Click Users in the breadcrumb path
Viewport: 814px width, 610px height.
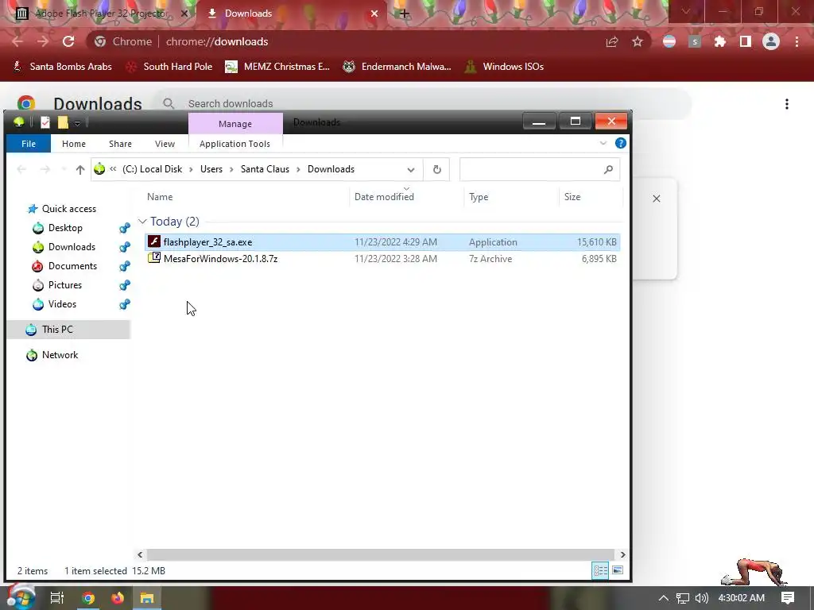pos(211,169)
